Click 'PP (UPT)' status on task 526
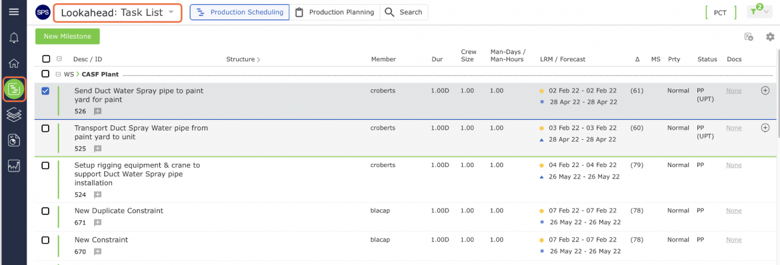780x265 pixels. (x=705, y=95)
